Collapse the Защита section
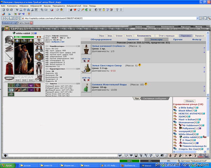Image resolution: width=211 pixels, height=168 pixels. click(46, 84)
